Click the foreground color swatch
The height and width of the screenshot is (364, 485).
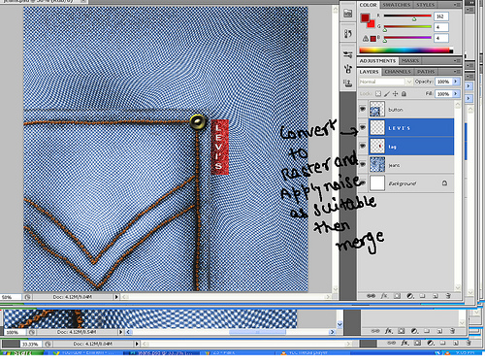(365, 17)
